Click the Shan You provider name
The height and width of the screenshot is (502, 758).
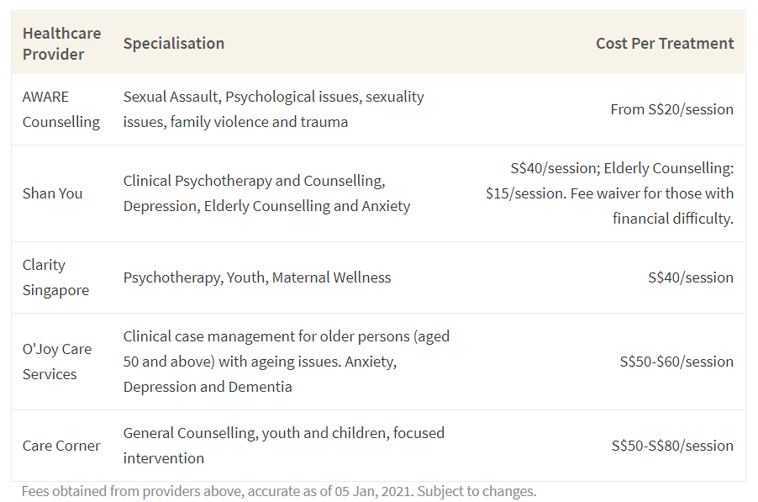click(x=52, y=193)
